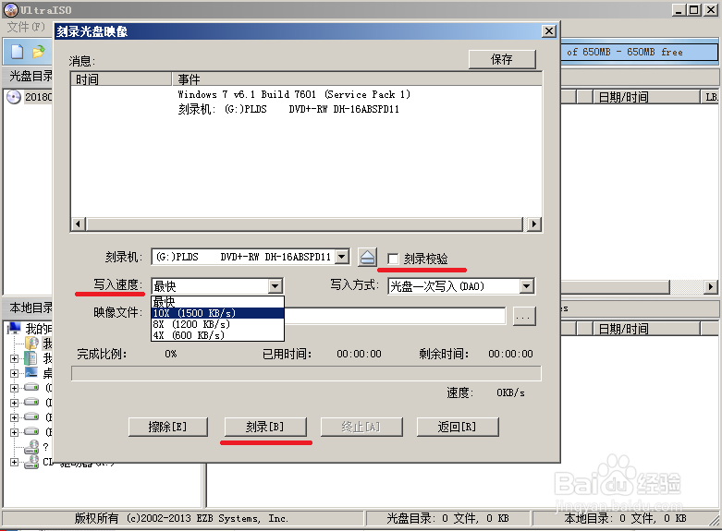Open the 文件(F) menu in UltraISO
Image resolution: width=722 pixels, height=531 pixels.
tap(26, 27)
